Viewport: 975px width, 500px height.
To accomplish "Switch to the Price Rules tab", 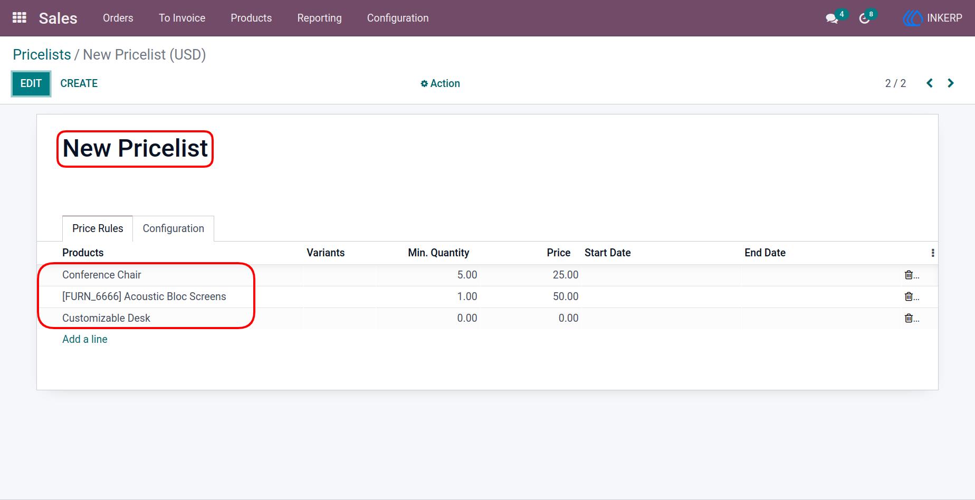I will coord(98,228).
